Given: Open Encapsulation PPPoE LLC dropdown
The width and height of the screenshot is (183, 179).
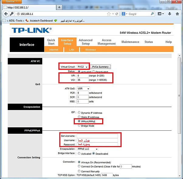Looking at the screenshot, I should coord(88,149).
